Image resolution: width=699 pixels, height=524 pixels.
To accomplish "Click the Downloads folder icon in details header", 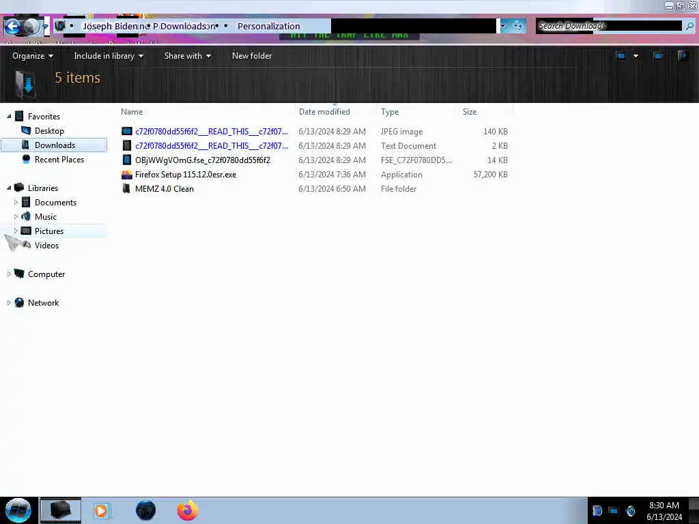I will point(25,84).
